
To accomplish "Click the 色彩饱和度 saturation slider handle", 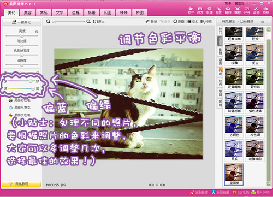I will click(x=22, y=55).
